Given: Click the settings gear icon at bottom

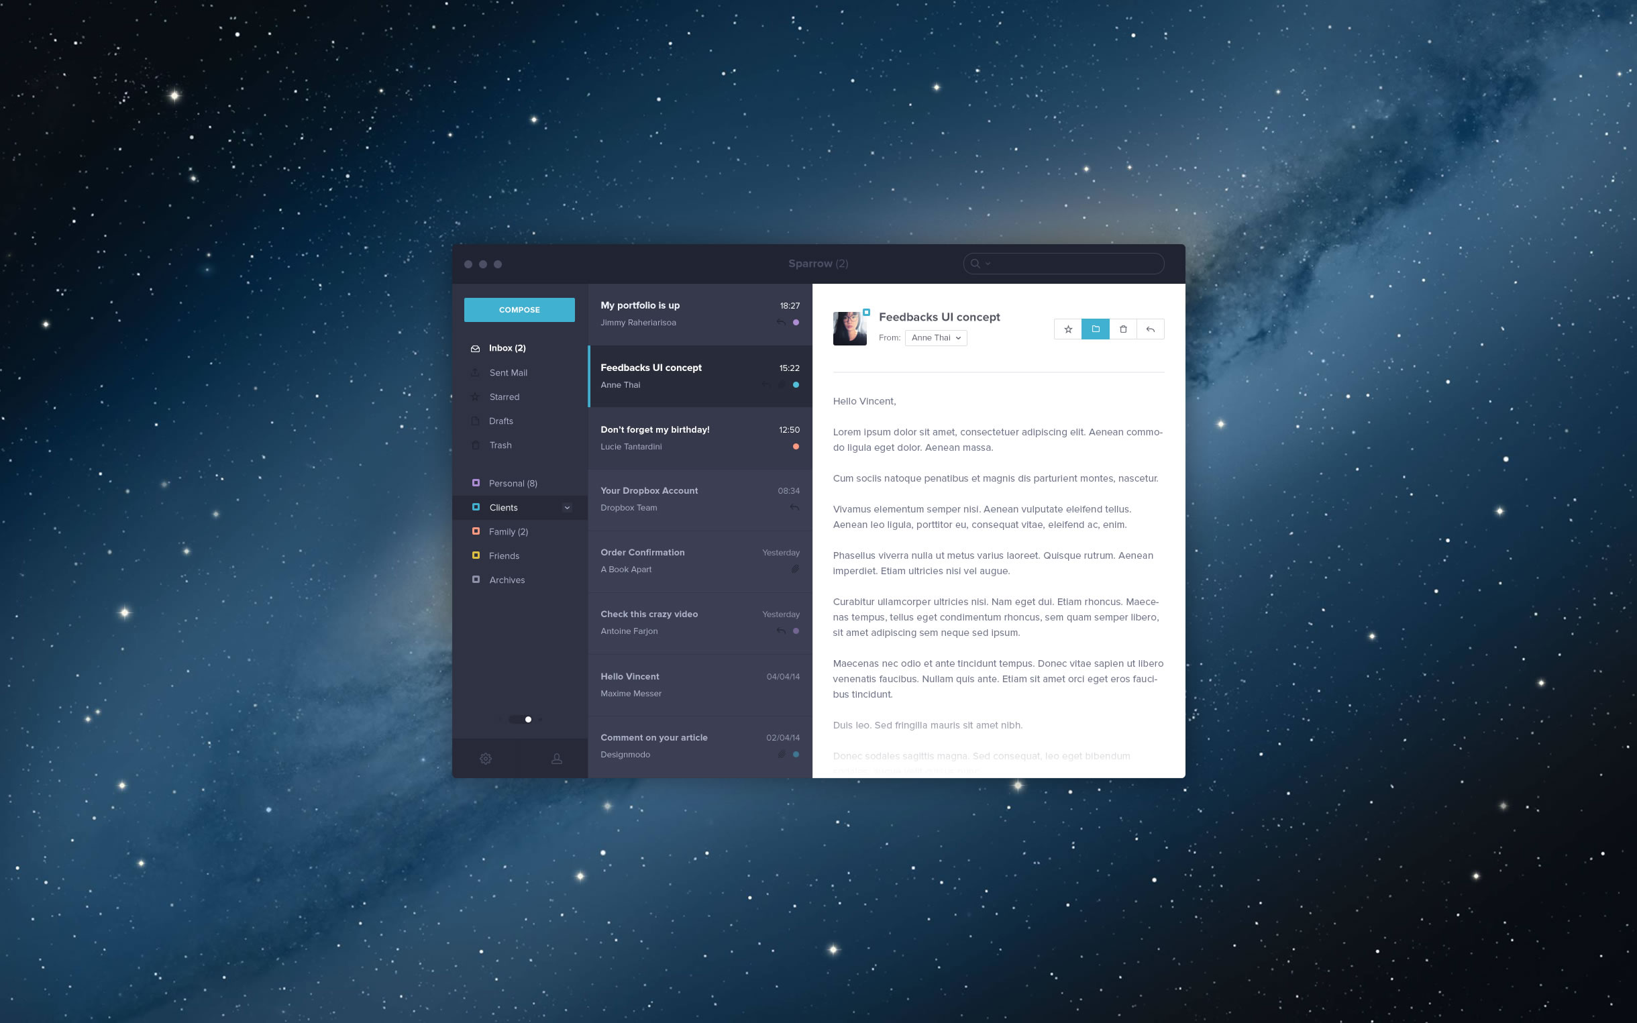Looking at the screenshot, I should pos(486,758).
